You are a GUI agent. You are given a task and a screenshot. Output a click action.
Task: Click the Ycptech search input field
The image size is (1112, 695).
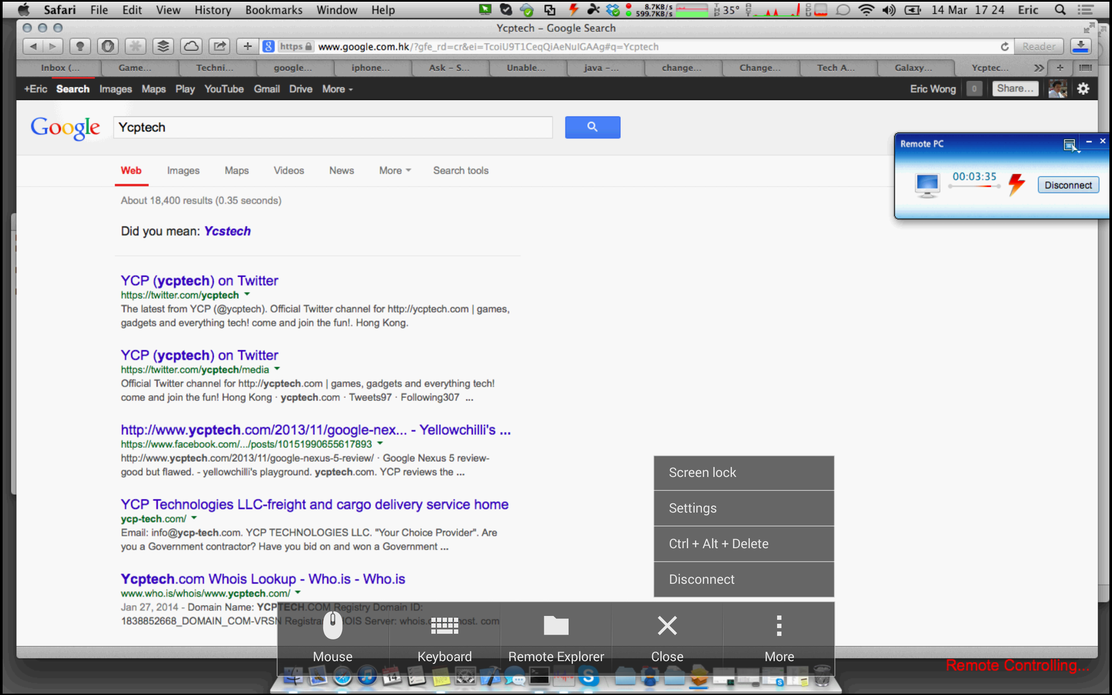coord(333,127)
